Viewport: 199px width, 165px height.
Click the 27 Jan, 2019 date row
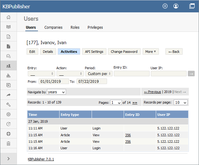click(x=108, y=121)
